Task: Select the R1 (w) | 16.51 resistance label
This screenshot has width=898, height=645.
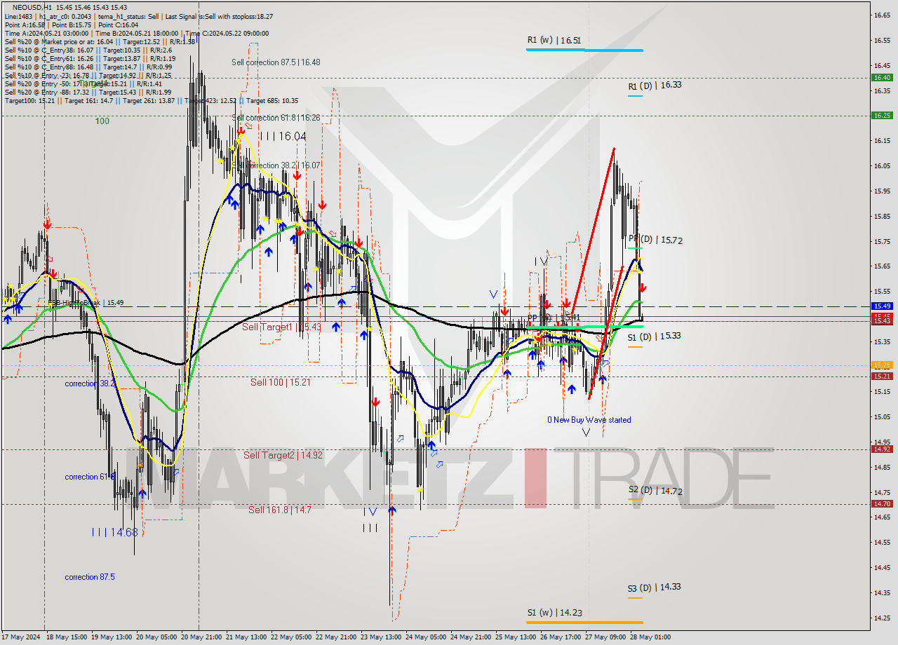Action: coord(554,41)
